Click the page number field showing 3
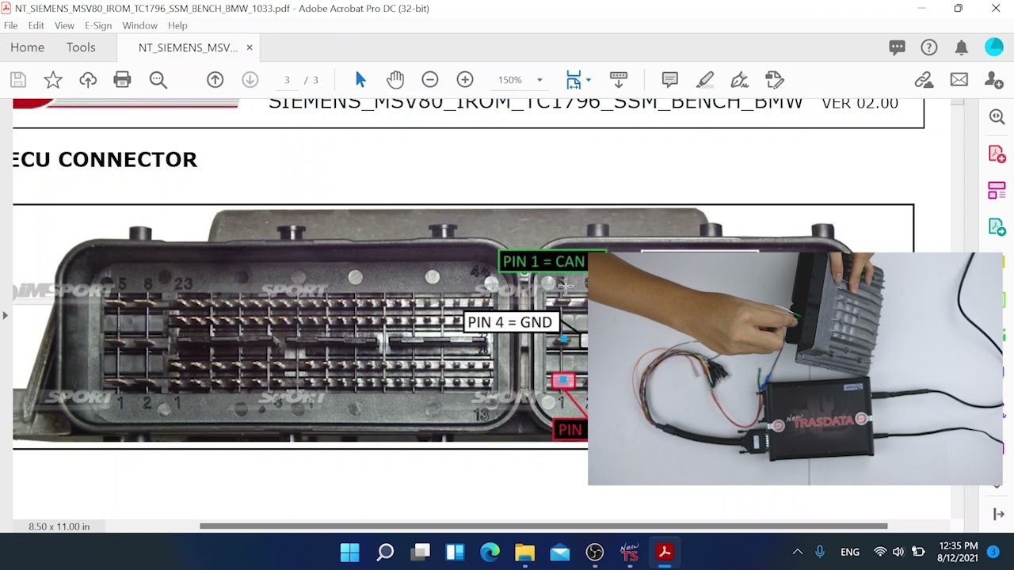This screenshot has height=570, width=1014. [x=287, y=80]
